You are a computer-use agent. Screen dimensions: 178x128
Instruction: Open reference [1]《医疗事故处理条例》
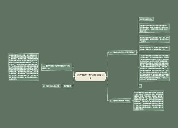[51, 86]
